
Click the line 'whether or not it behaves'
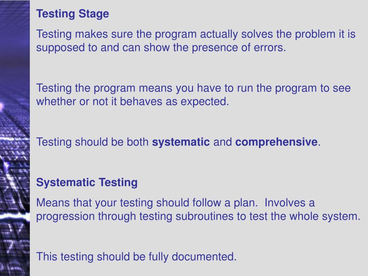[x=132, y=102]
